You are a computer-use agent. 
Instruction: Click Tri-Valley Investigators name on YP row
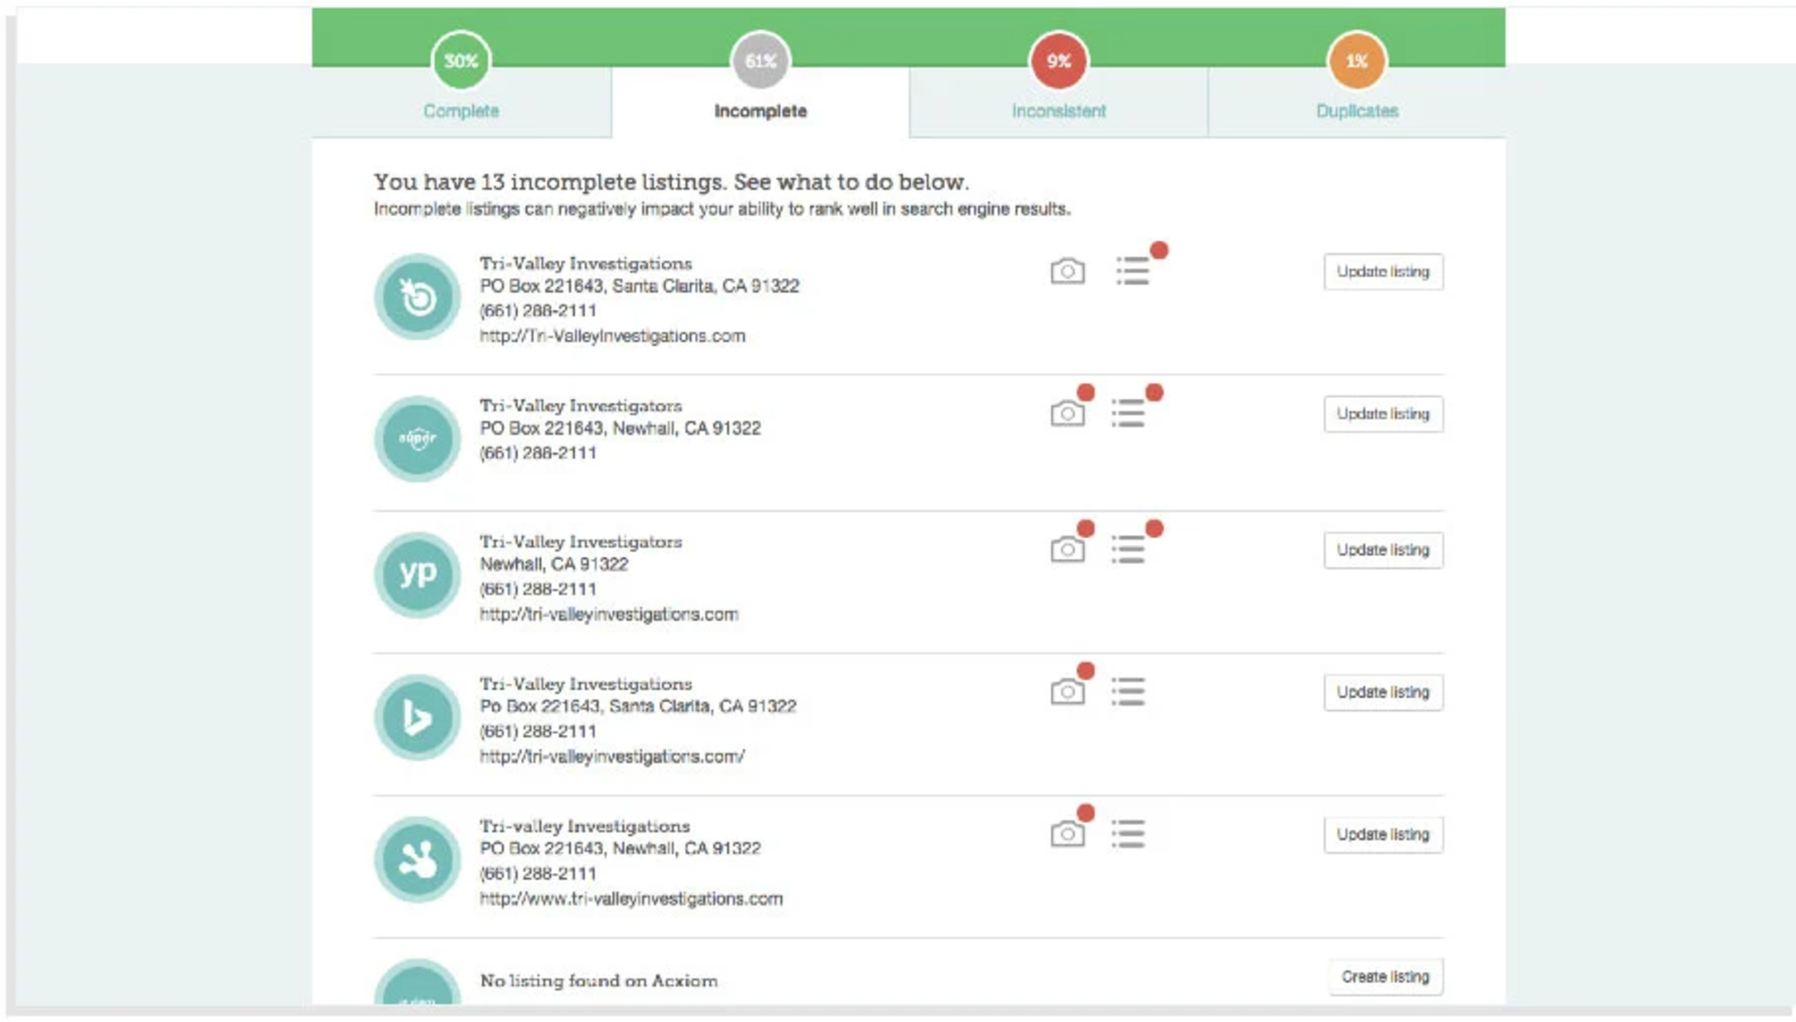click(x=581, y=542)
